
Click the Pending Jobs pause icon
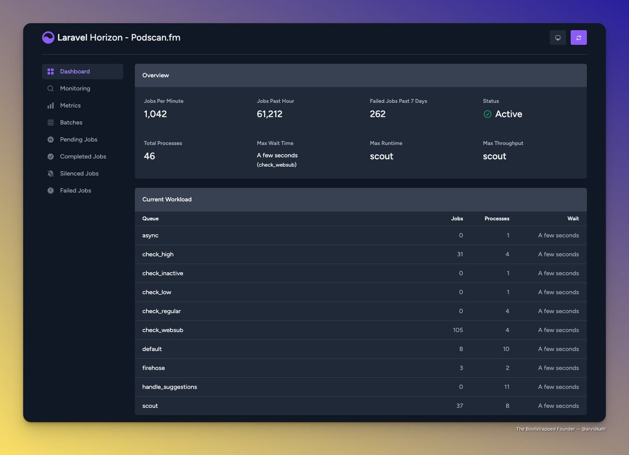[x=51, y=139]
